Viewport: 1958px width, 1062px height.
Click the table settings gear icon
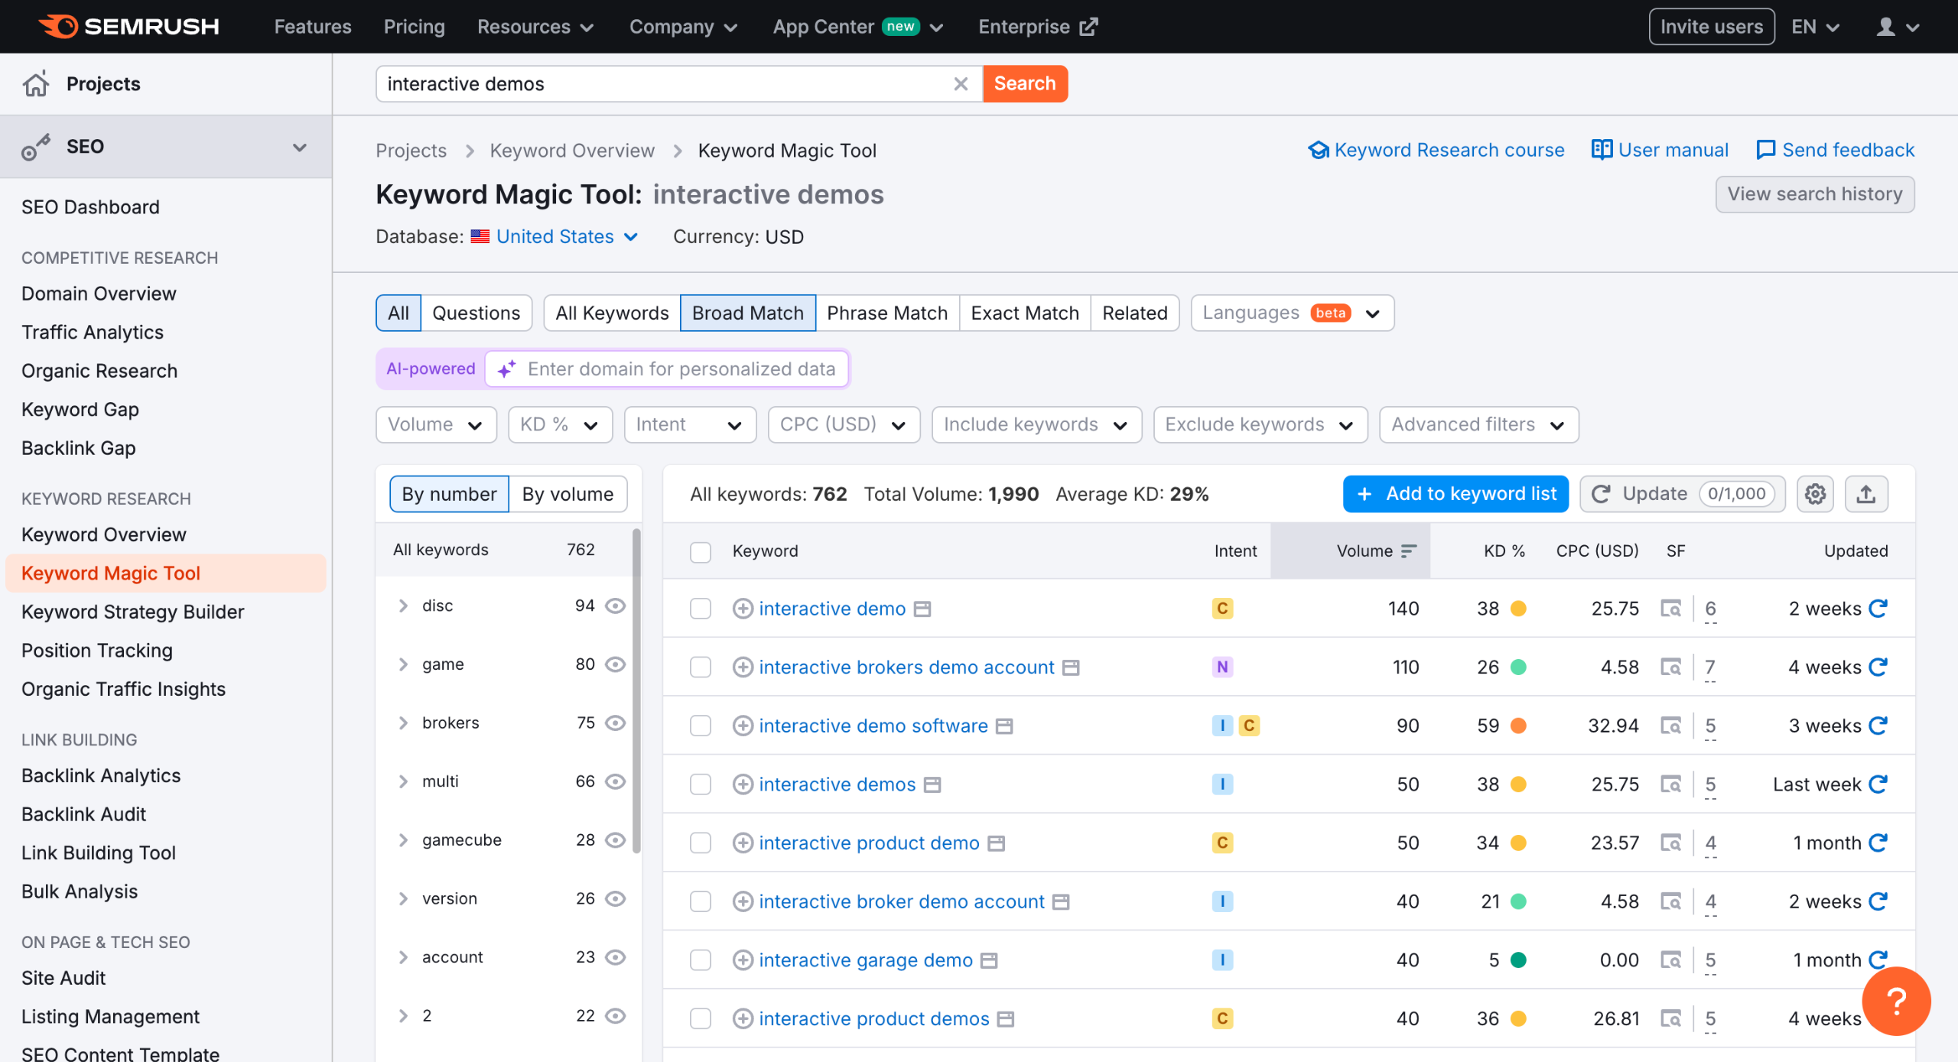1815,494
